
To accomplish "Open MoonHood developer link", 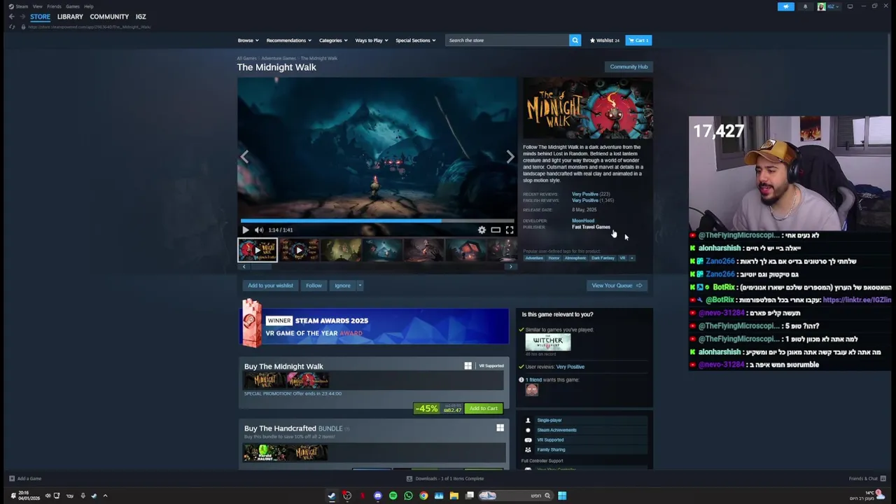I will pyautogui.click(x=583, y=220).
